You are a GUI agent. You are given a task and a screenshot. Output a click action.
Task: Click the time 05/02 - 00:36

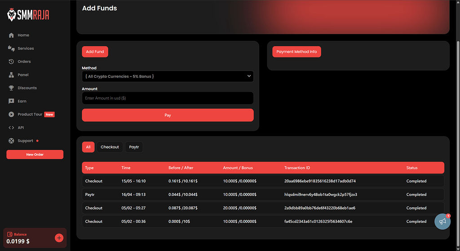(x=133, y=222)
